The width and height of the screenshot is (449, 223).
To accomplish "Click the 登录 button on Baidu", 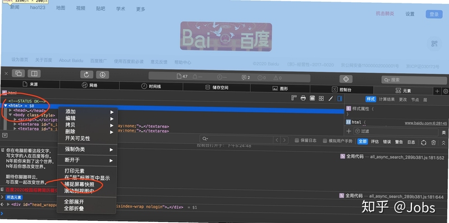I will coord(434,15).
